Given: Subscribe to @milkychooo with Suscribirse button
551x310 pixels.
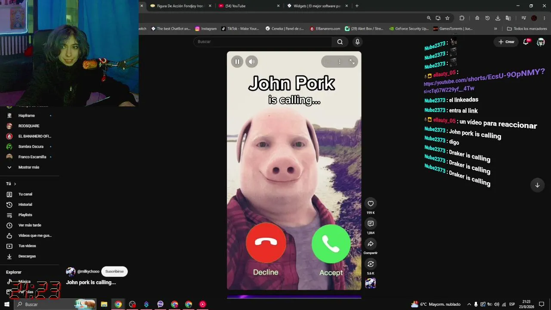Looking at the screenshot, I should [115, 272].
